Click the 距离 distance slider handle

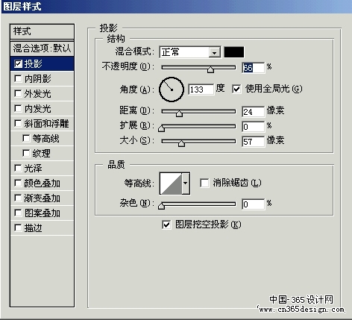[x=179, y=113]
